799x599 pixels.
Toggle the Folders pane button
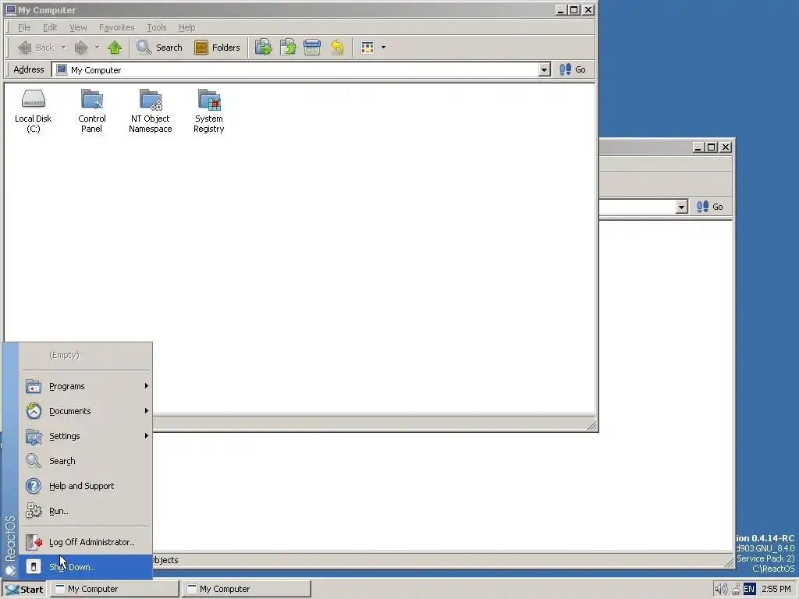[217, 48]
